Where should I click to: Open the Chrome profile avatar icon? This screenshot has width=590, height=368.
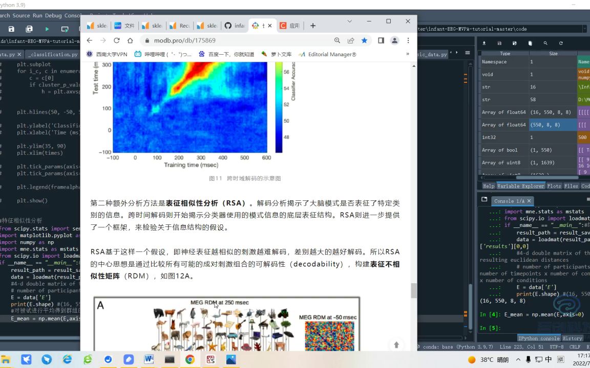tap(394, 40)
